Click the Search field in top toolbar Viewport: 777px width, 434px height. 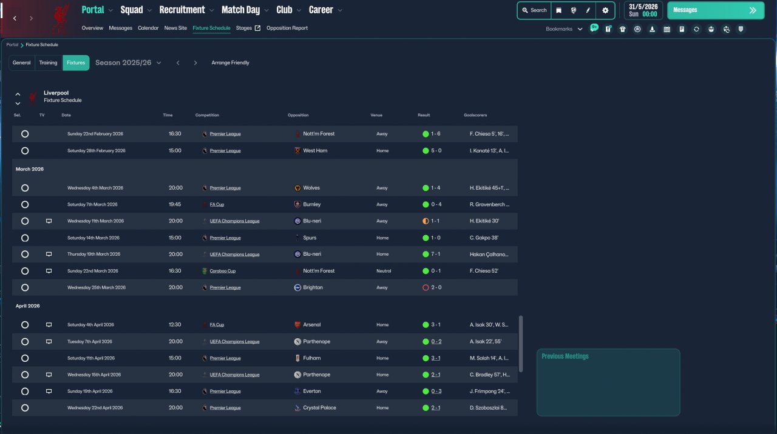pyautogui.click(x=534, y=10)
